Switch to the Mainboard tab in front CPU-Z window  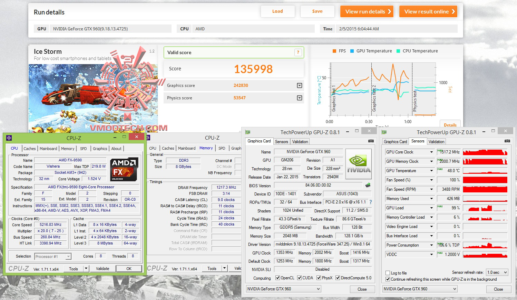click(x=48, y=149)
